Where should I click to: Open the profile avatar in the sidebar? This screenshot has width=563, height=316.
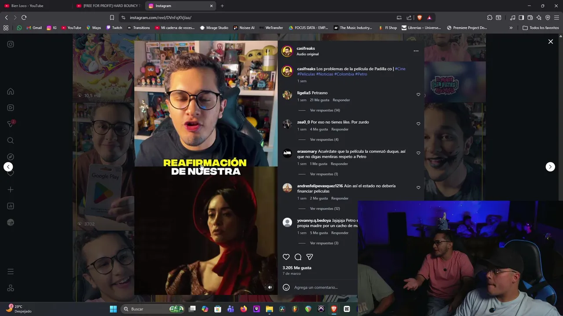(11, 223)
